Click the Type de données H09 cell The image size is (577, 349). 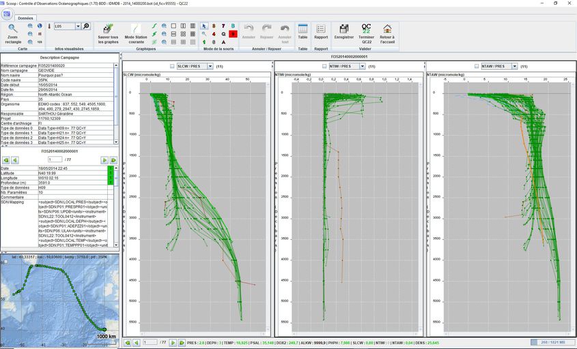pos(72,187)
